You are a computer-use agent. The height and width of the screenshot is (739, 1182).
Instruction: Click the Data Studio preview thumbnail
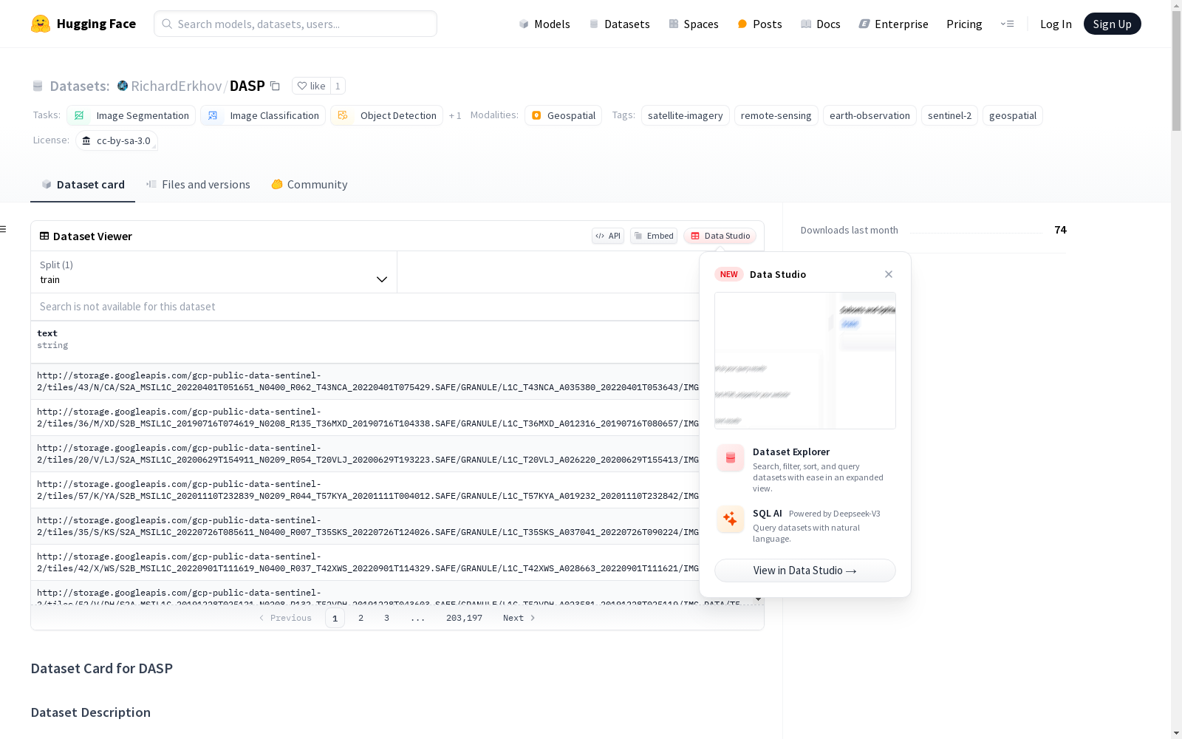click(805, 361)
